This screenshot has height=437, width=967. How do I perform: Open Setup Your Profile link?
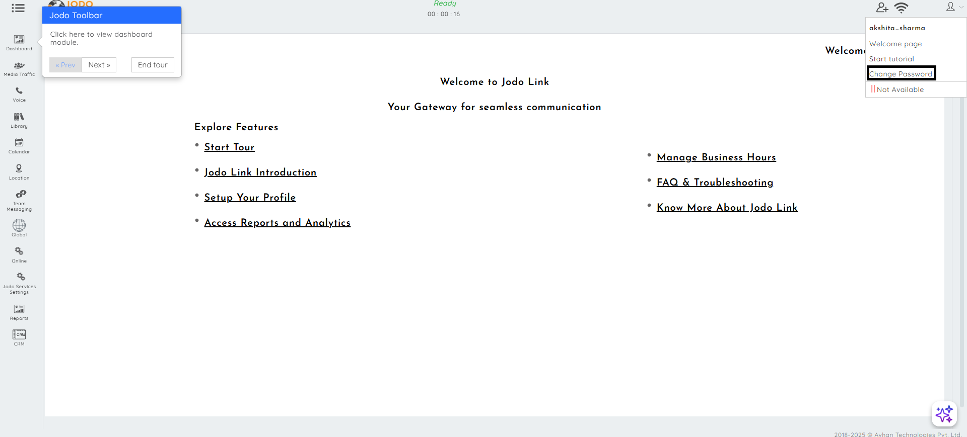pyautogui.click(x=250, y=198)
